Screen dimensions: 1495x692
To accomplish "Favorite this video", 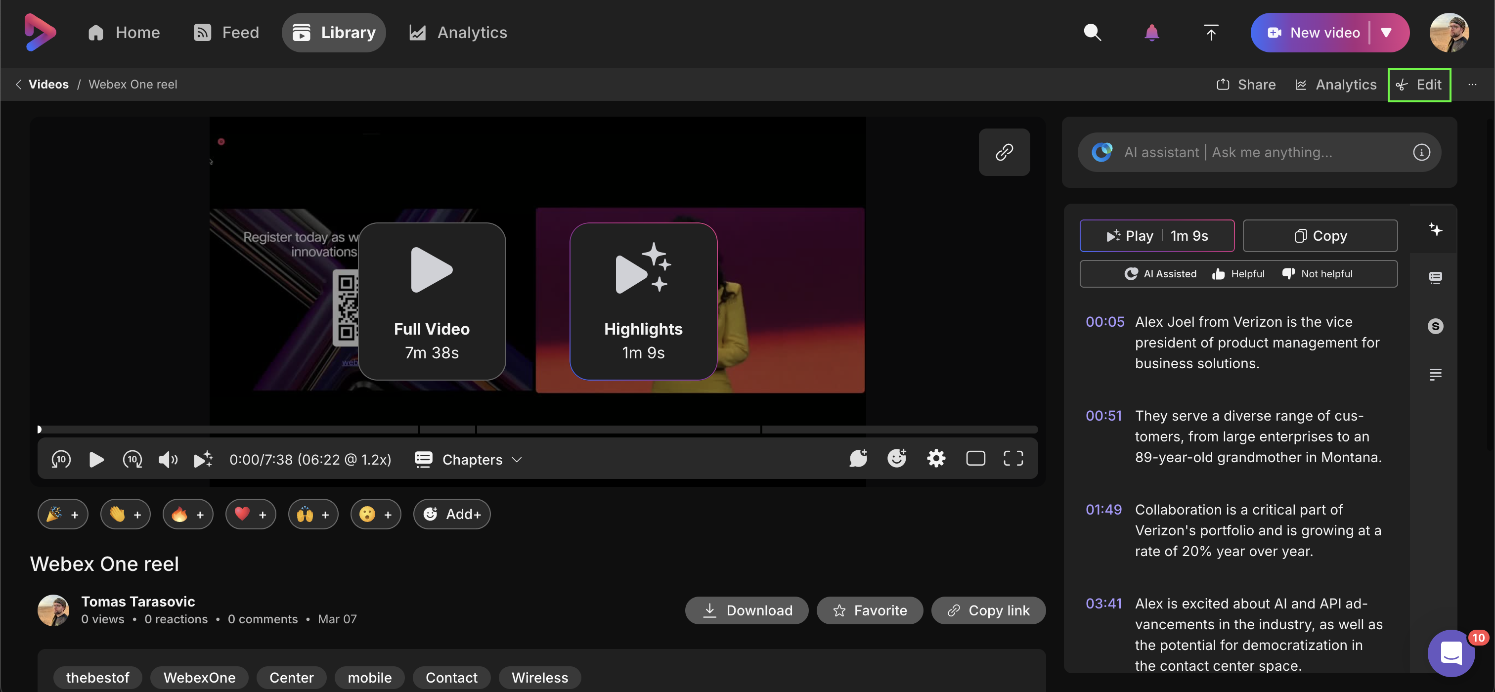I will click(x=870, y=610).
